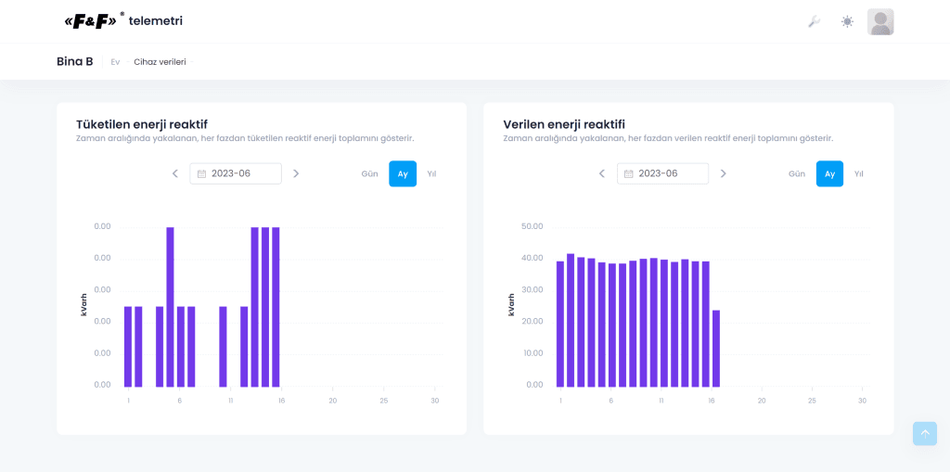Click the Verilen enerji reaktifi heading
Image resolution: width=950 pixels, height=472 pixels.
coord(564,124)
